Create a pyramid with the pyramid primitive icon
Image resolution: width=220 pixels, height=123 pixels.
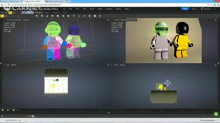click(79, 16)
